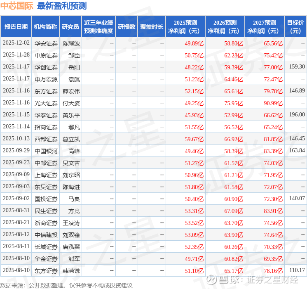Select date cell 2025-11-14
This screenshot has height=289, width=307.
pyautogui.click(x=16, y=127)
